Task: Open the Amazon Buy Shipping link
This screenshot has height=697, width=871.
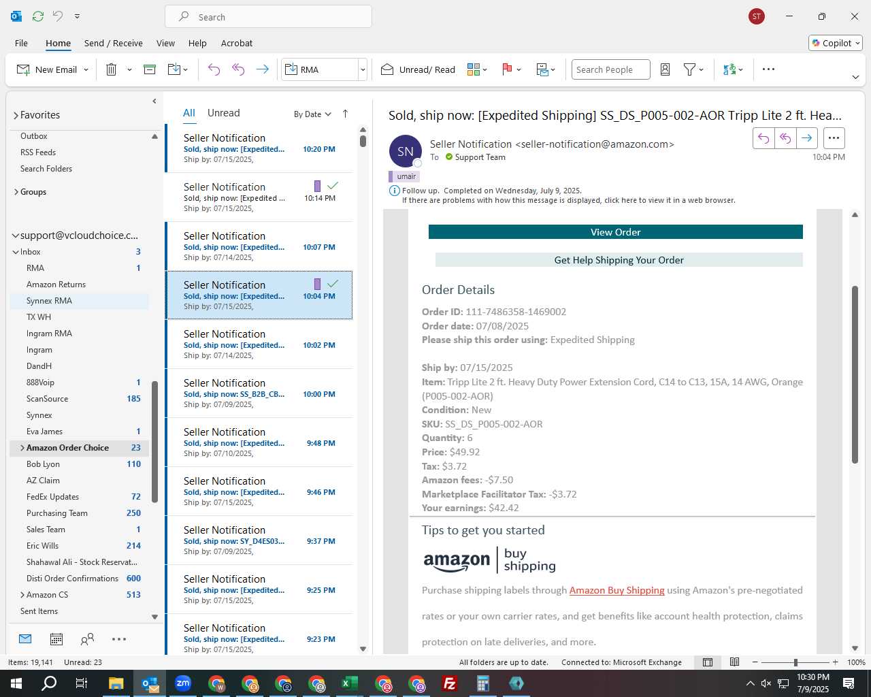Action: pyautogui.click(x=617, y=590)
